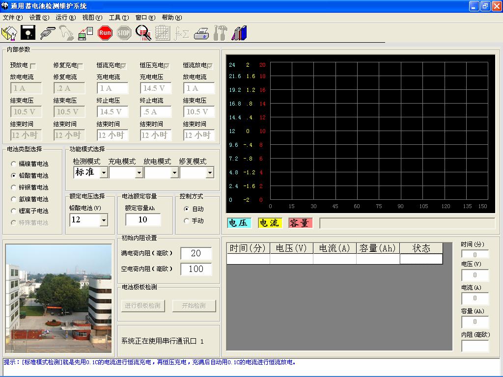Click the magnifying glass data search icon
The width and height of the screenshot is (503, 377).
tap(143, 33)
